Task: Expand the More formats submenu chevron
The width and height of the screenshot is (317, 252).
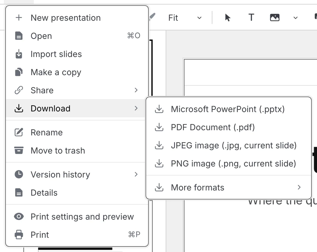Action: pyautogui.click(x=299, y=187)
